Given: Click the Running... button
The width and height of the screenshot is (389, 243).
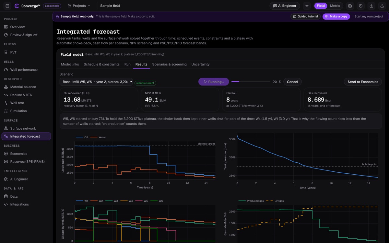Looking at the screenshot, I should (214, 82).
